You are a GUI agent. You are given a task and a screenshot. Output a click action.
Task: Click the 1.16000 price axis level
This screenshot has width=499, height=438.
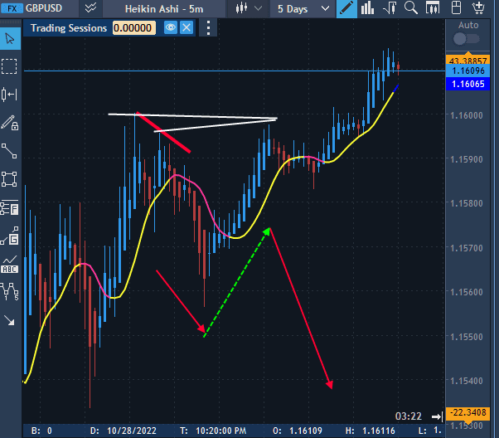point(466,115)
